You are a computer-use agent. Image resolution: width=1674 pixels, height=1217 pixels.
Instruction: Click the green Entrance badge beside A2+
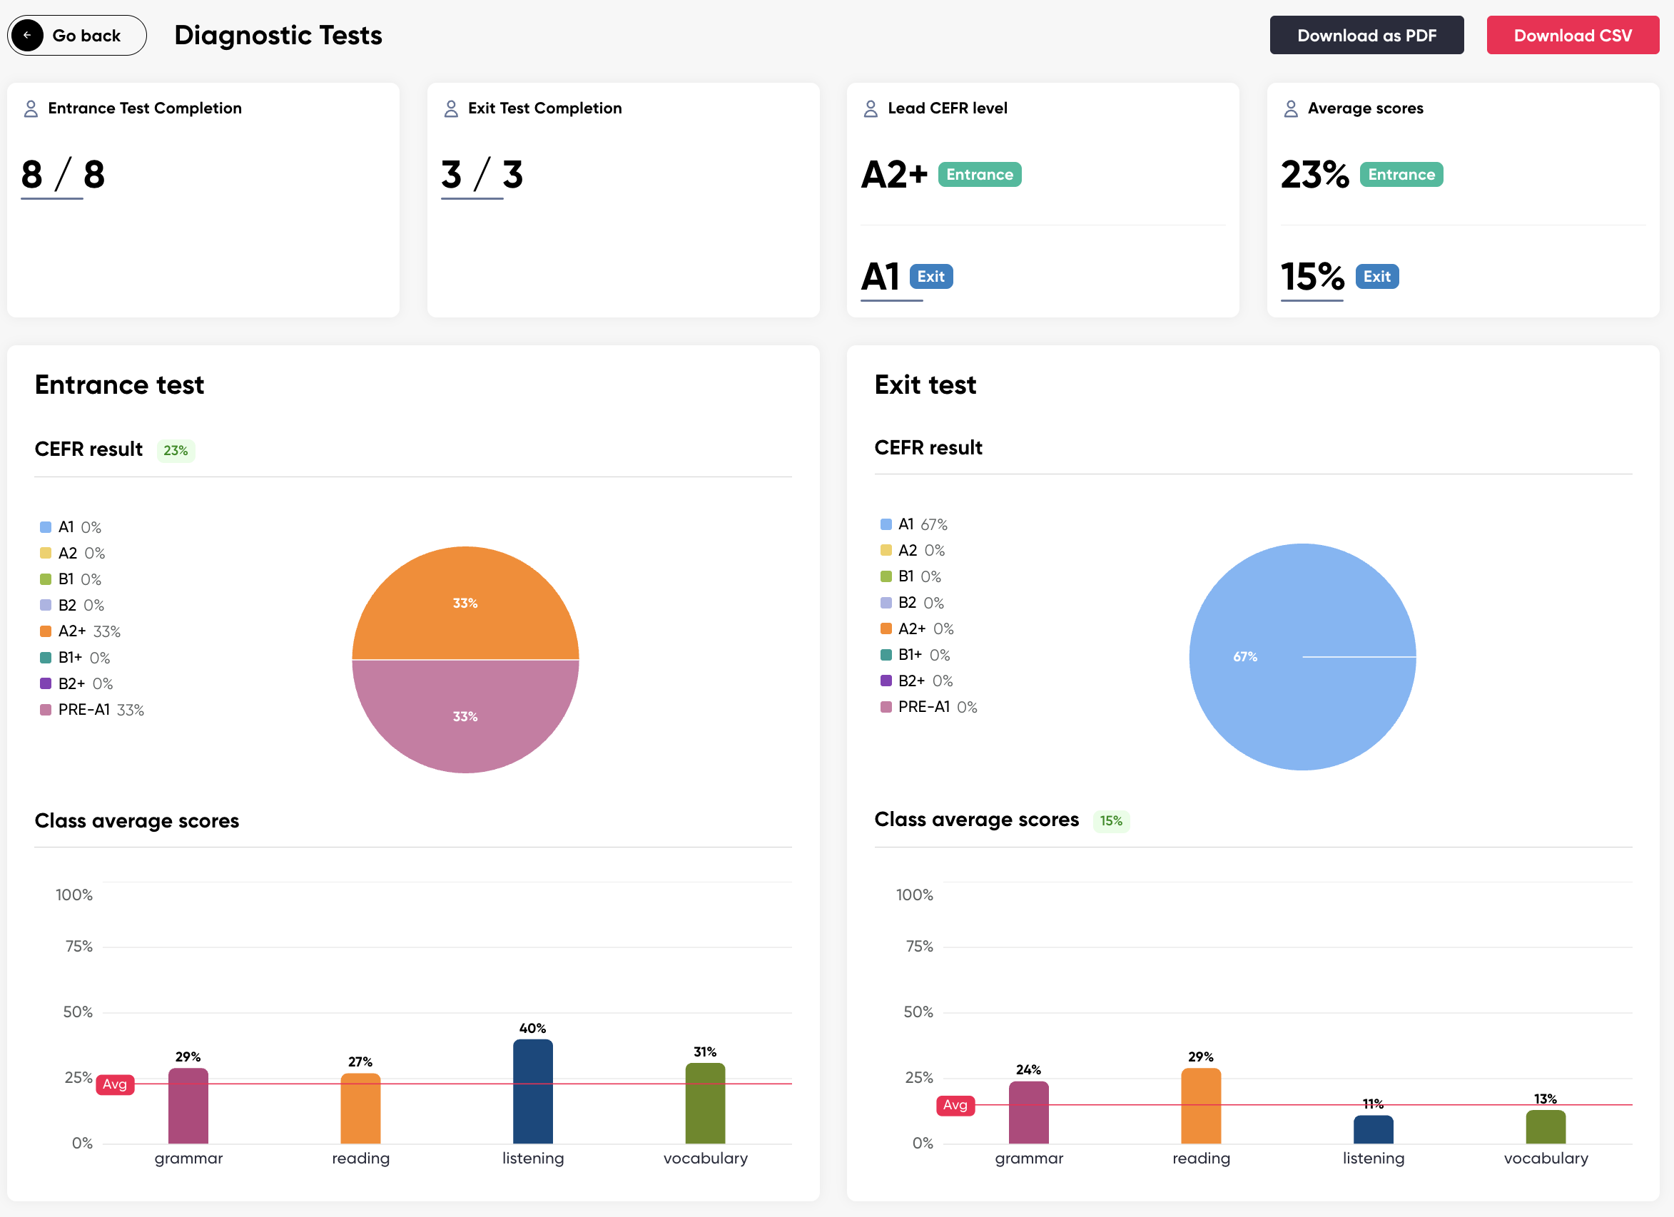pyautogui.click(x=980, y=174)
